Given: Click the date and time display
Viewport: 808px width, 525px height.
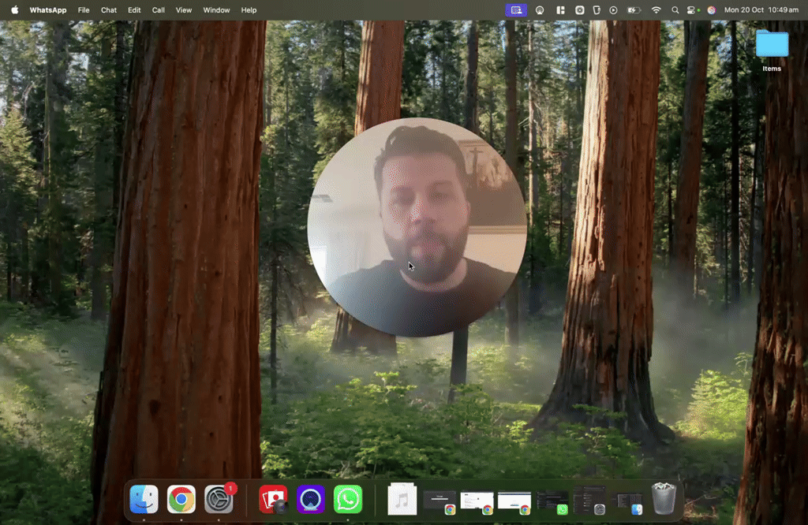Looking at the screenshot, I should (761, 9).
